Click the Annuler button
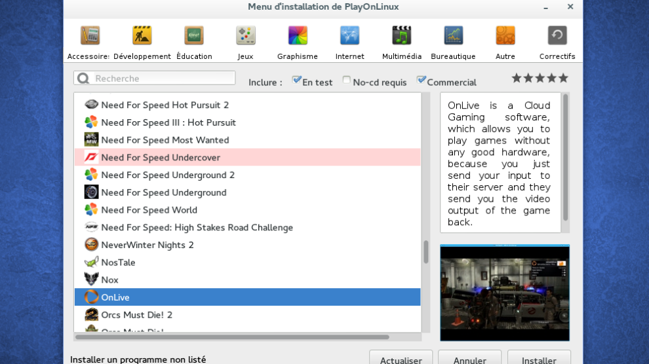649x364 pixels. [x=469, y=358]
